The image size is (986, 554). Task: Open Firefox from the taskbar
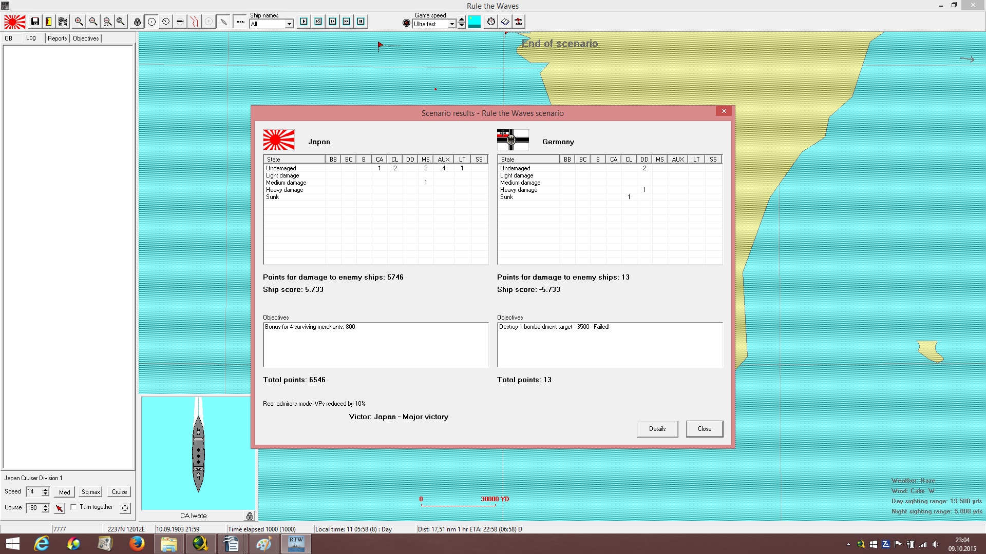pyautogui.click(x=137, y=543)
